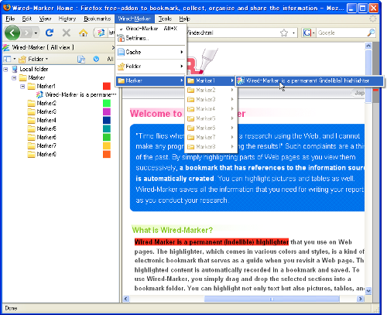
Task: Click the magnifier search icon
Action: point(371,33)
